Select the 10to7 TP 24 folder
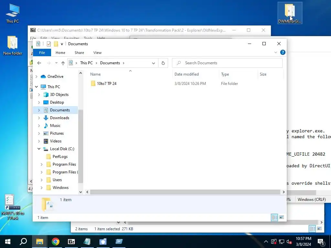 pos(107,84)
